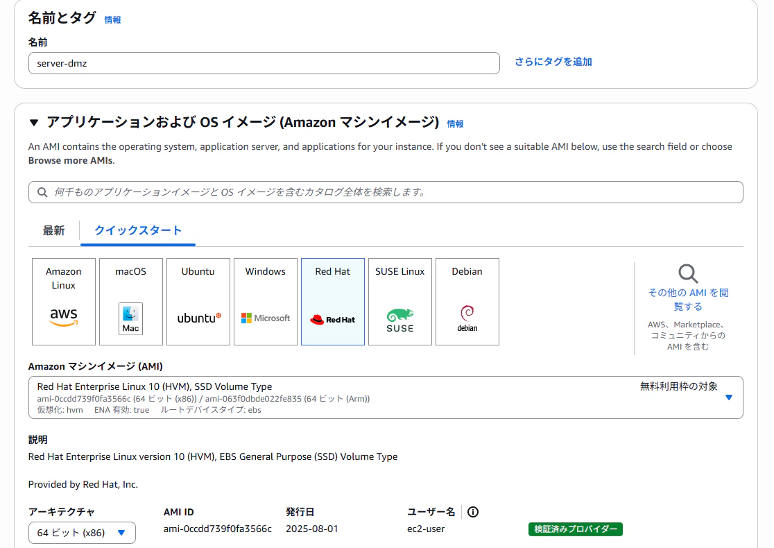Viewport: 774px width, 548px height.
Task: Open the アーキテクチャ 64 ビット (x86) dropdown
Action: click(x=82, y=533)
